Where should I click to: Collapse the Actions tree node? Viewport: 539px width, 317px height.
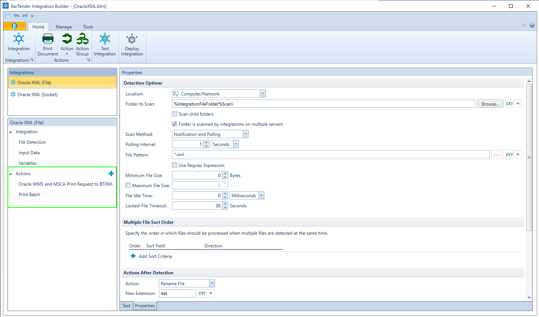point(10,174)
